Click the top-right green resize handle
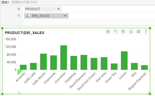The width and height of the screenshot is (155, 96). (x=150, y=28)
